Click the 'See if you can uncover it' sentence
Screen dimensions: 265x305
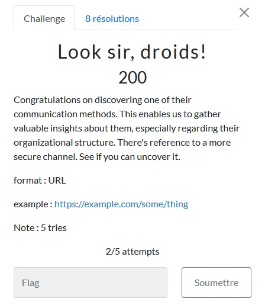[130, 157]
